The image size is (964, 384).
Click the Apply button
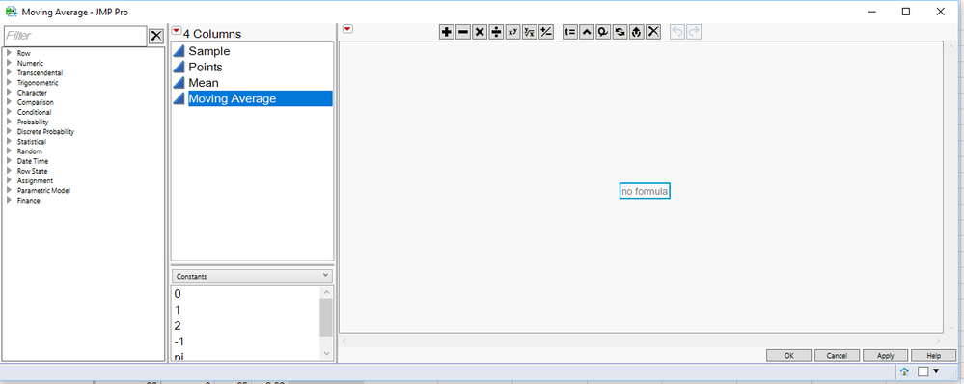(885, 356)
